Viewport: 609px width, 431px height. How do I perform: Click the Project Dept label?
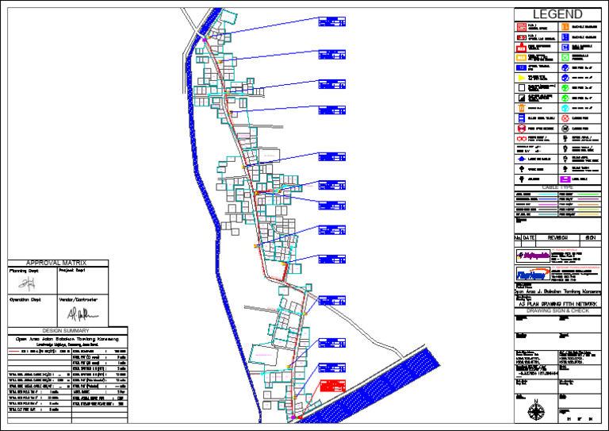(72, 270)
